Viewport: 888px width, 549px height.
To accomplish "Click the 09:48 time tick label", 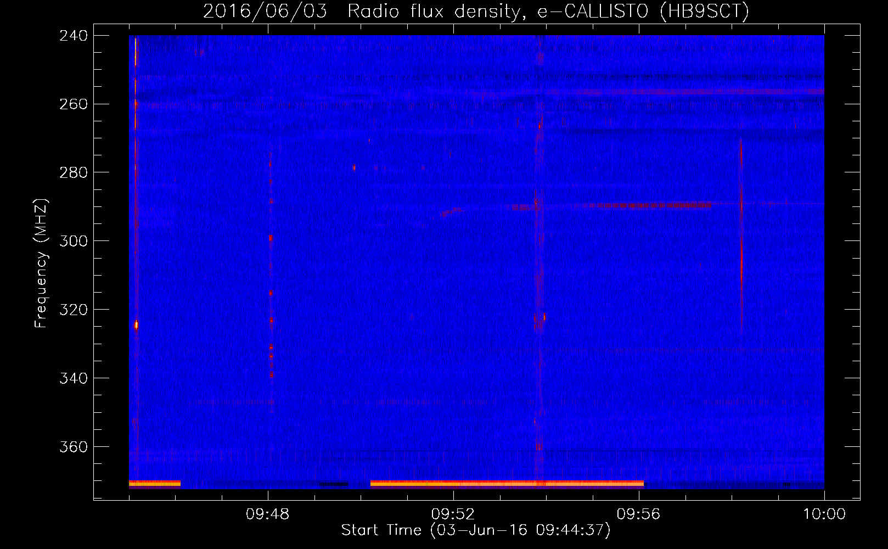I will 267,514.
